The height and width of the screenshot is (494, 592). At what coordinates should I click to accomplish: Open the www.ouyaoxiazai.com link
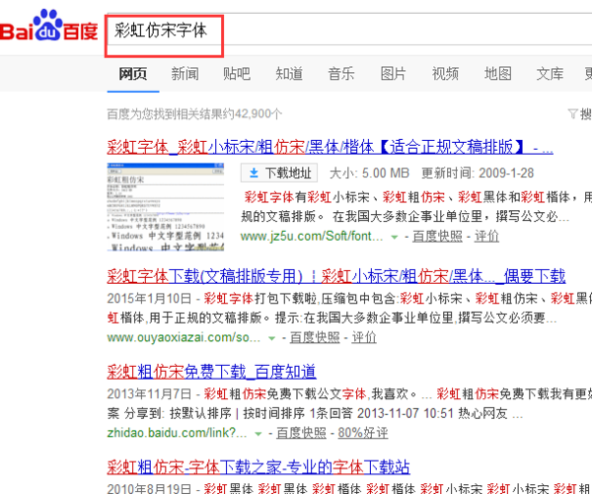coord(184,337)
